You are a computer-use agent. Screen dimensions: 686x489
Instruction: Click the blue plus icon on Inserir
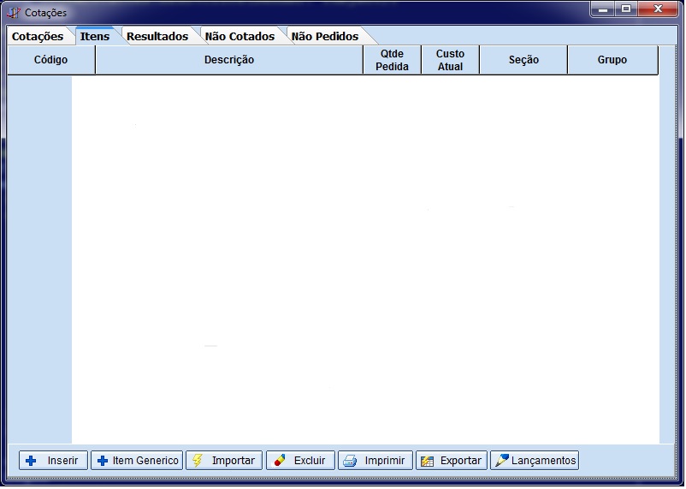click(x=31, y=461)
